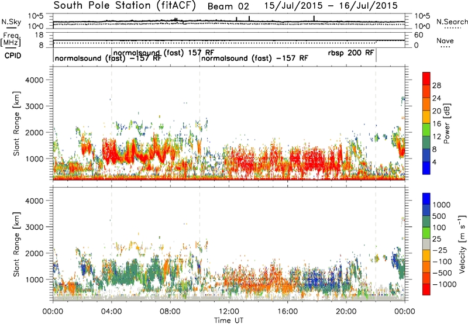Click the "16:00" time axis label
This screenshot has width=468, height=324.
click(x=287, y=312)
